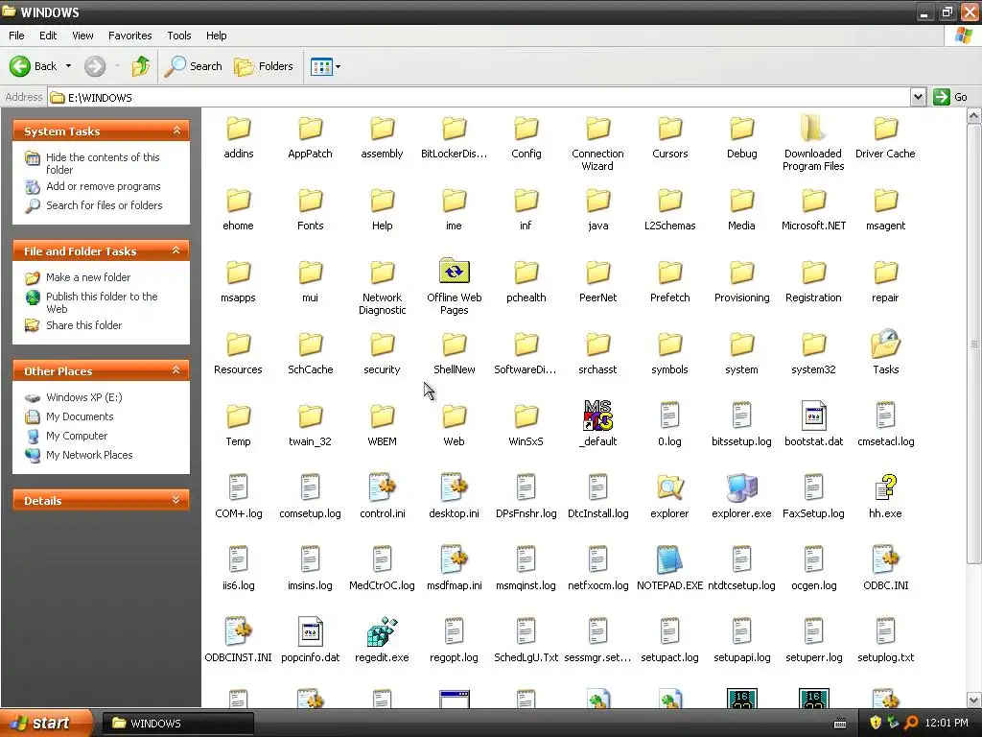Open the Offline Web Pages folder

click(x=454, y=272)
